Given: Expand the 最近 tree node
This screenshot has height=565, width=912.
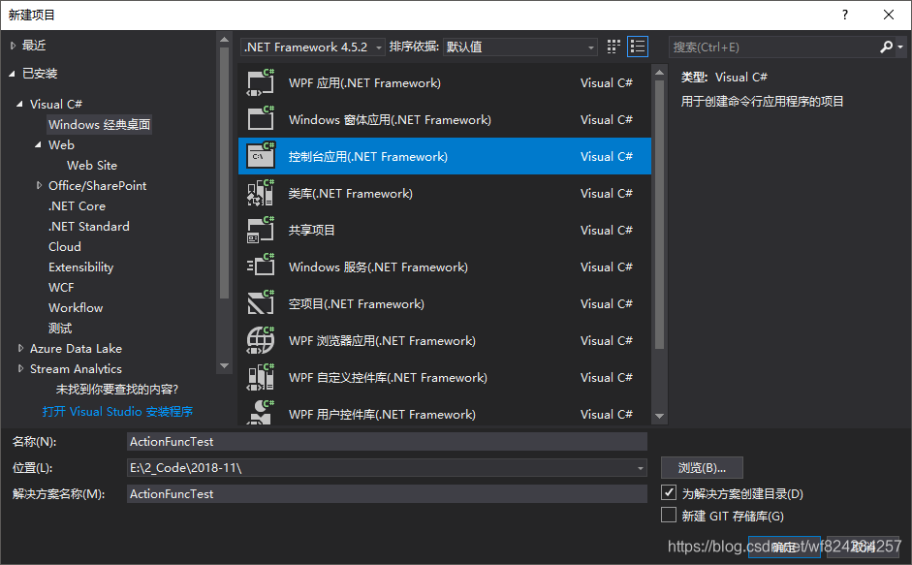Looking at the screenshot, I should [x=13, y=46].
